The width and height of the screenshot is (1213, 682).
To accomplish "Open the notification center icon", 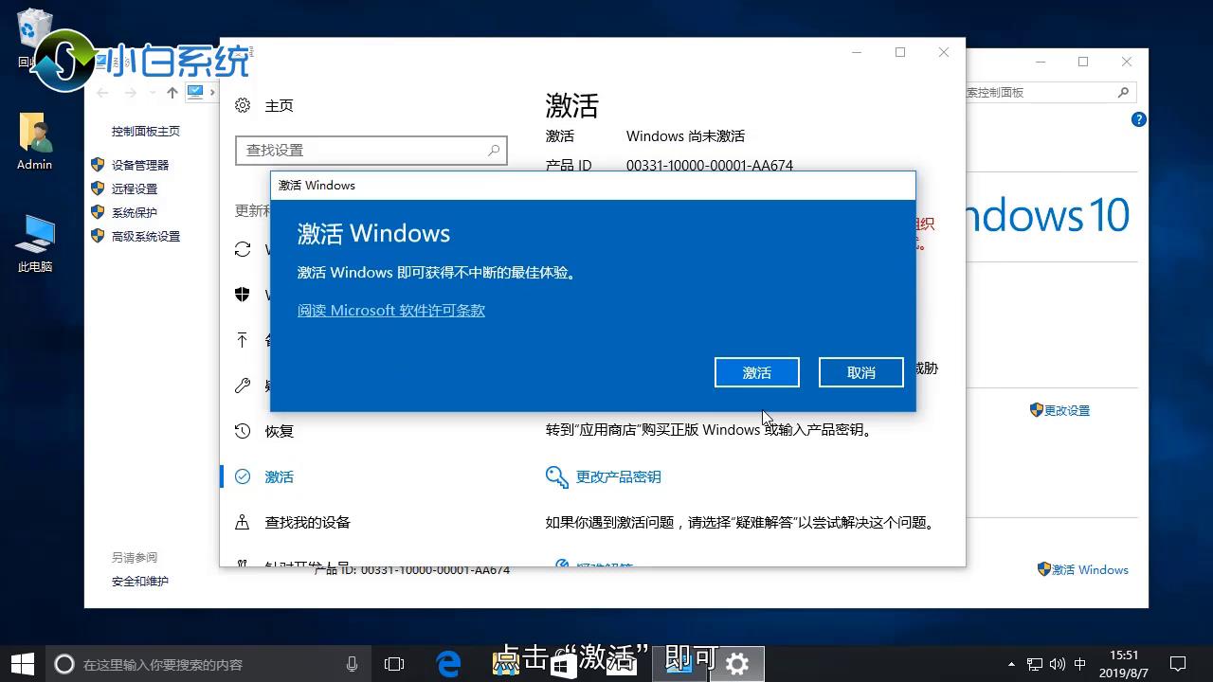I will tap(1178, 664).
